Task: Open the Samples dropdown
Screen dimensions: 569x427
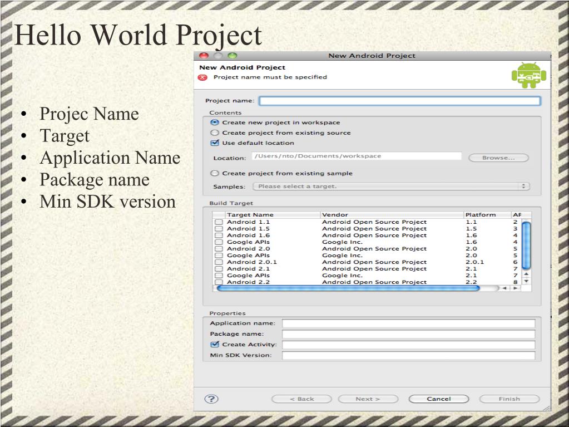Action: [x=391, y=186]
